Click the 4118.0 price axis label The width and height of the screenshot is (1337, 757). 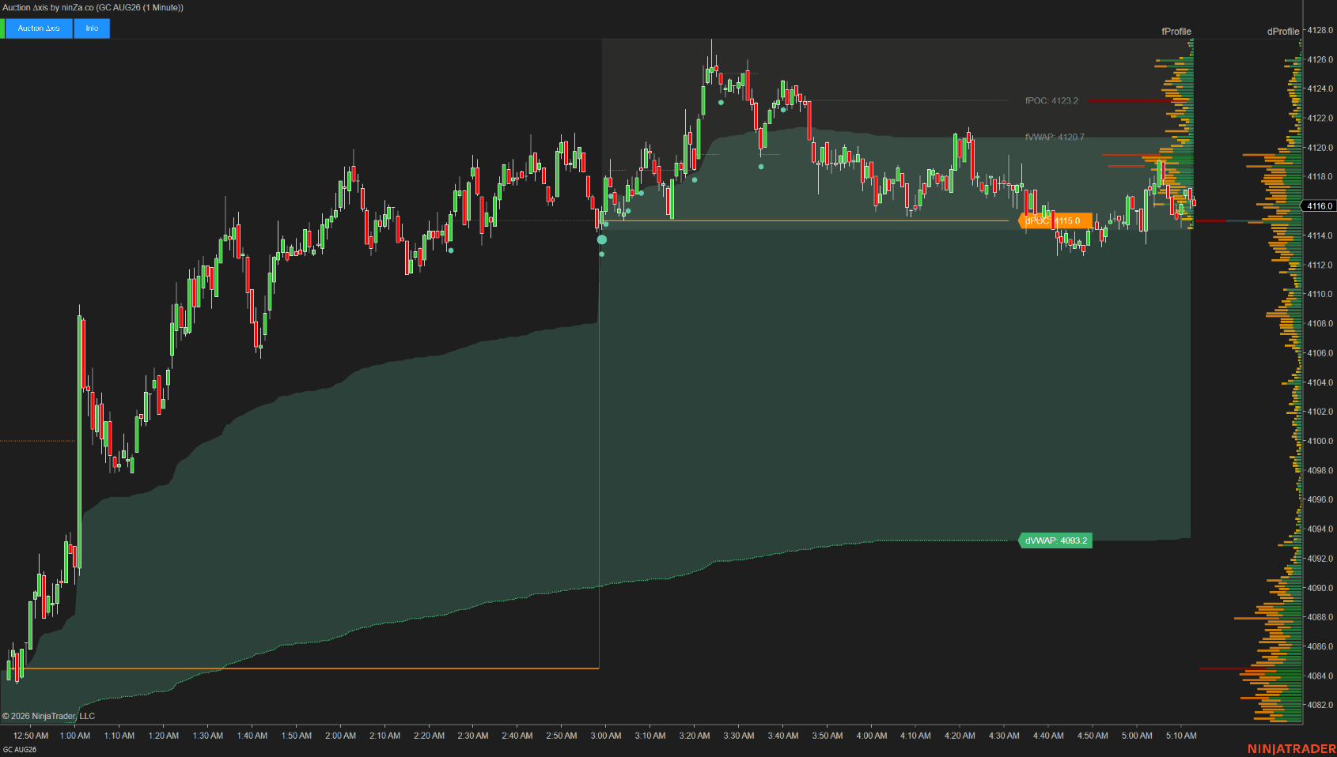click(x=1320, y=177)
